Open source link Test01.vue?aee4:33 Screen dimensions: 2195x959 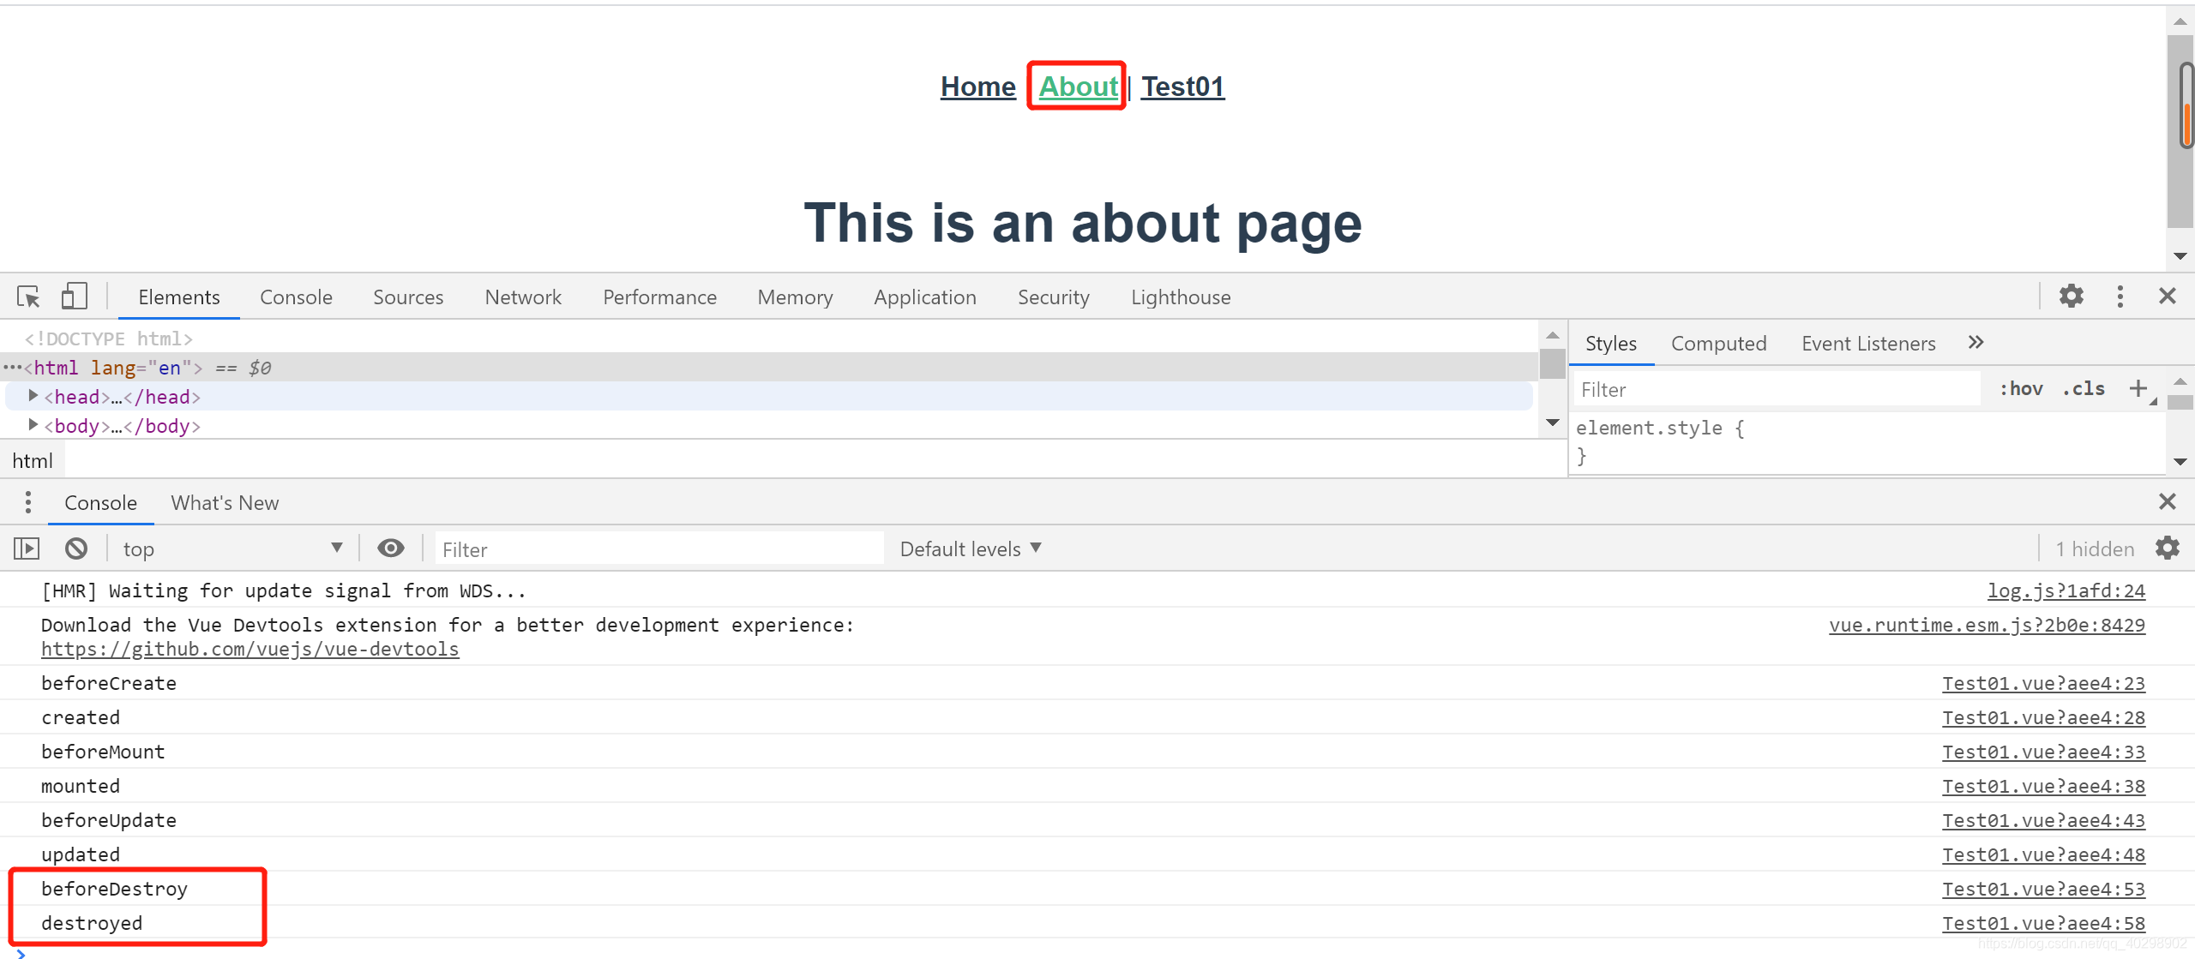(x=2043, y=752)
